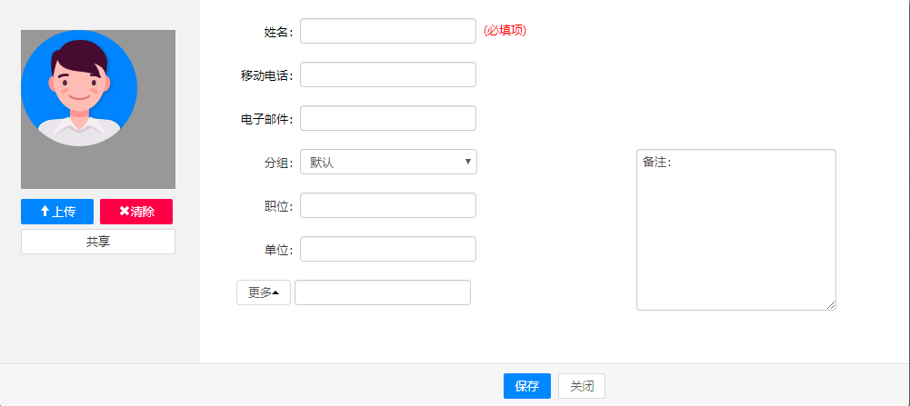Image resolution: width=910 pixels, height=406 pixels.
Task: Click the X icon on 清除 button
Action: (124, 212)
